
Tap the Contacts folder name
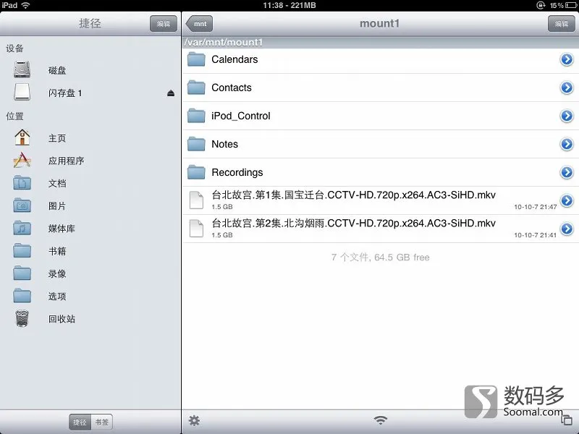coord(232,88)
